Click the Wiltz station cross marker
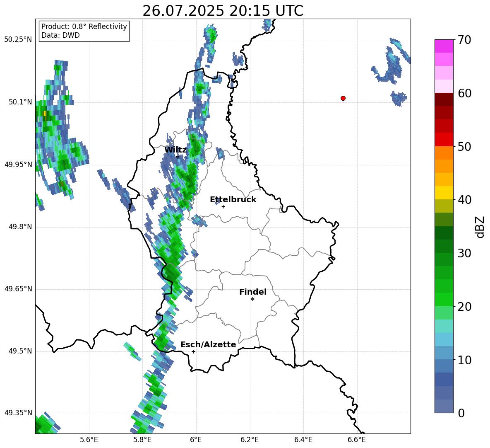 coord(178,157)
